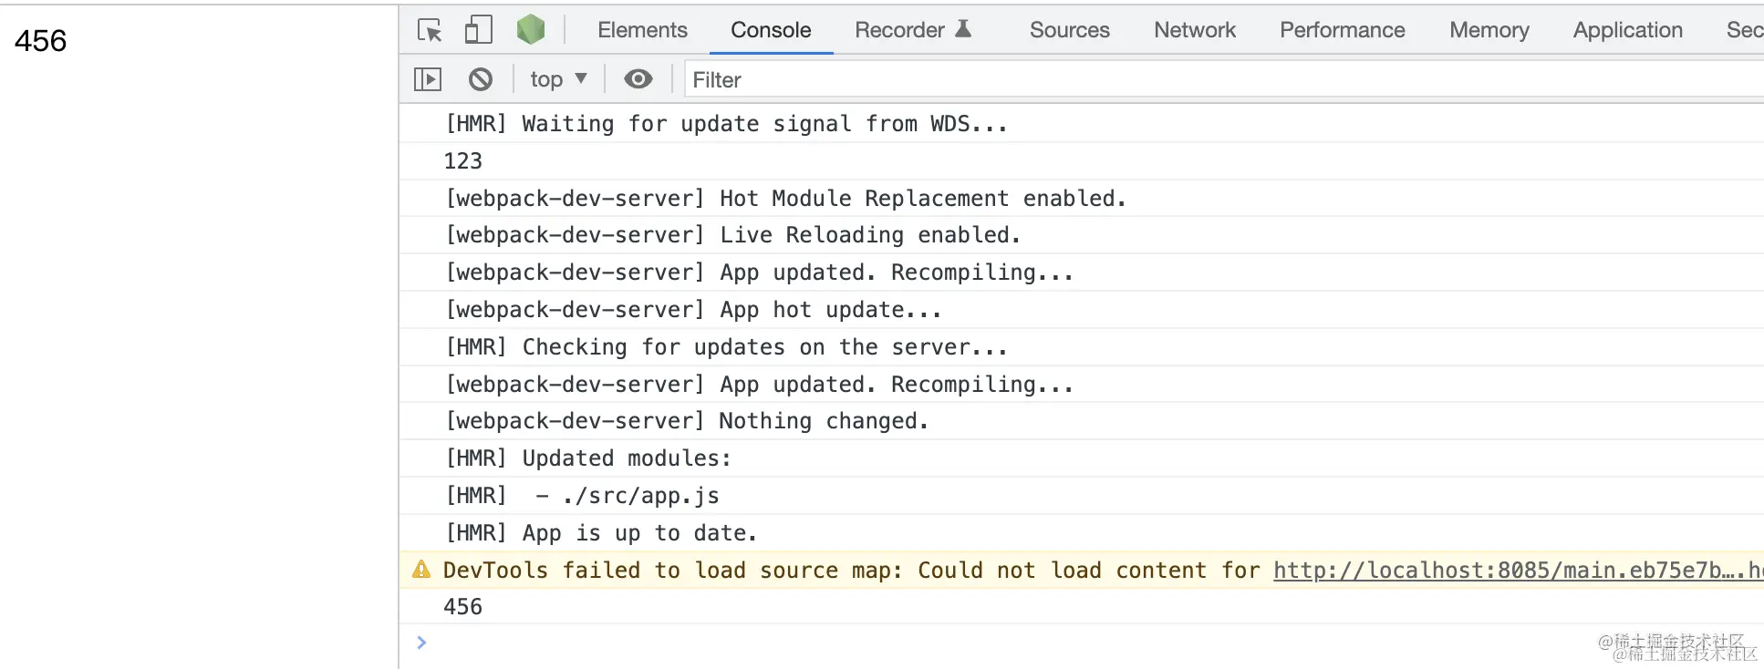
Task: Show the console sidebar panel icon
Action: 428,79
